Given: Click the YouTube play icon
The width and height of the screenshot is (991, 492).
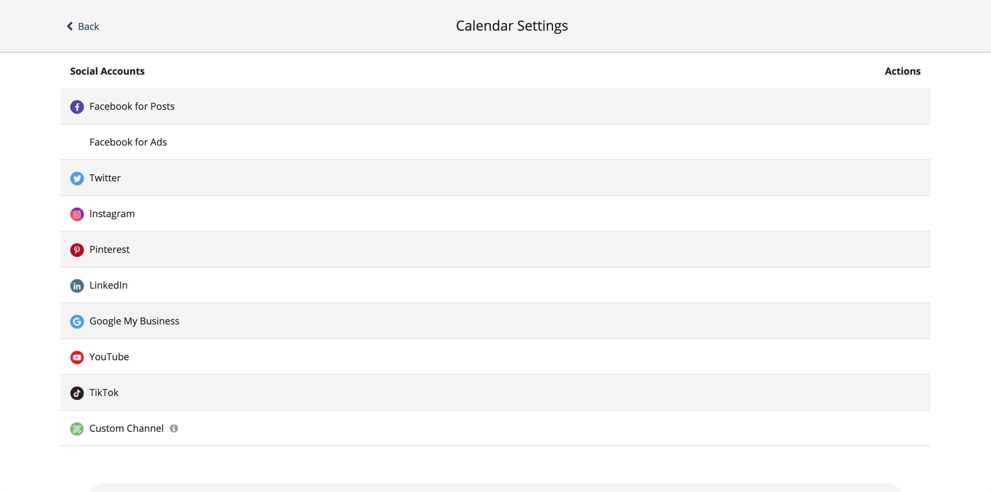Looking at the screenshot, I should pos(77,357).
